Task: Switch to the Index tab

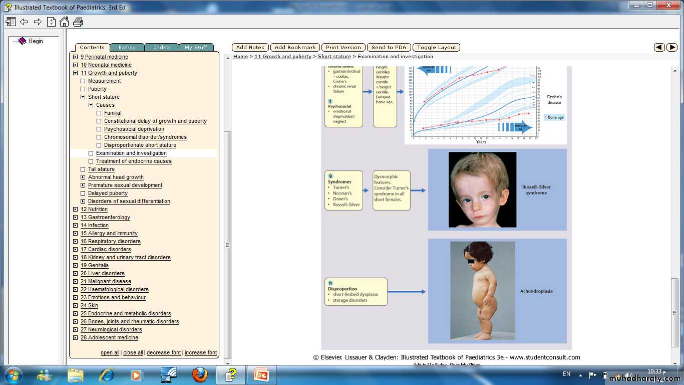Action: pos(162,48)
